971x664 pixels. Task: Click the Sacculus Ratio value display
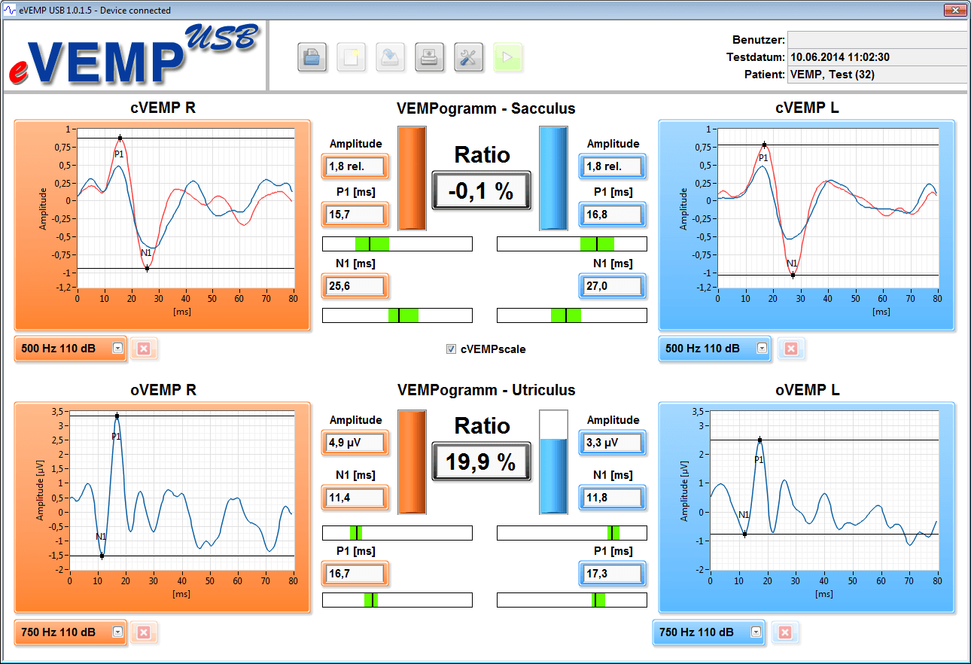[481, 190]
